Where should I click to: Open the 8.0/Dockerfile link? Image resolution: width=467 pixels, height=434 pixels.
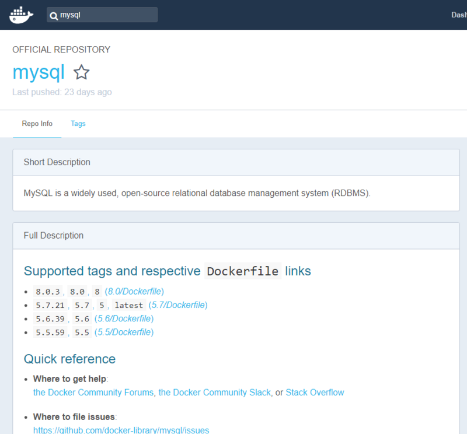[x=134, y=292]
